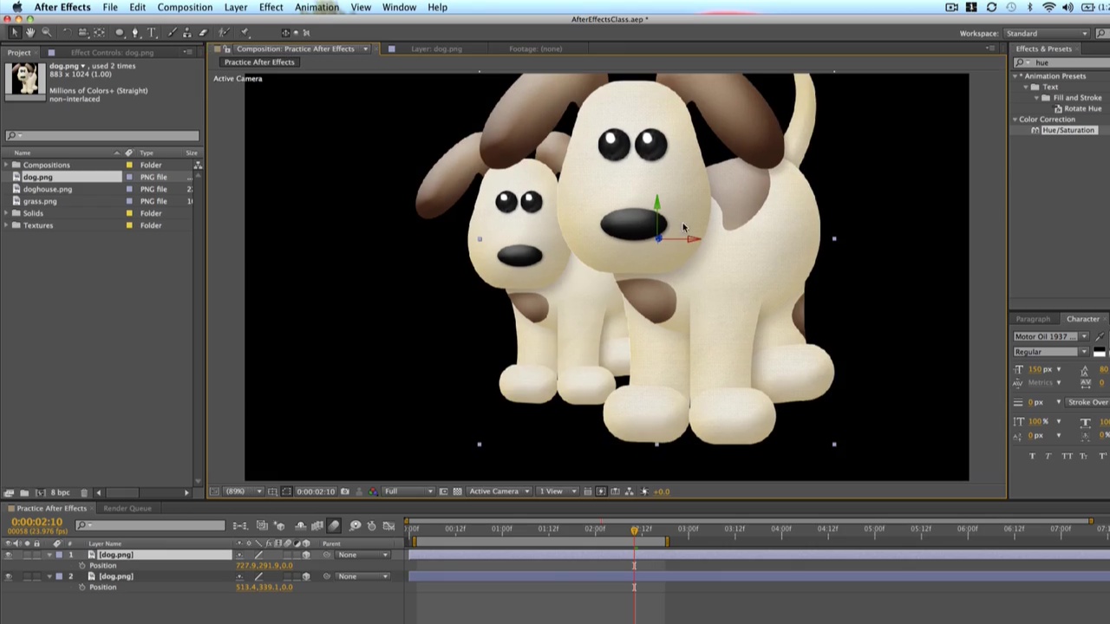Select the Hand tool

(x=30, y=33)
